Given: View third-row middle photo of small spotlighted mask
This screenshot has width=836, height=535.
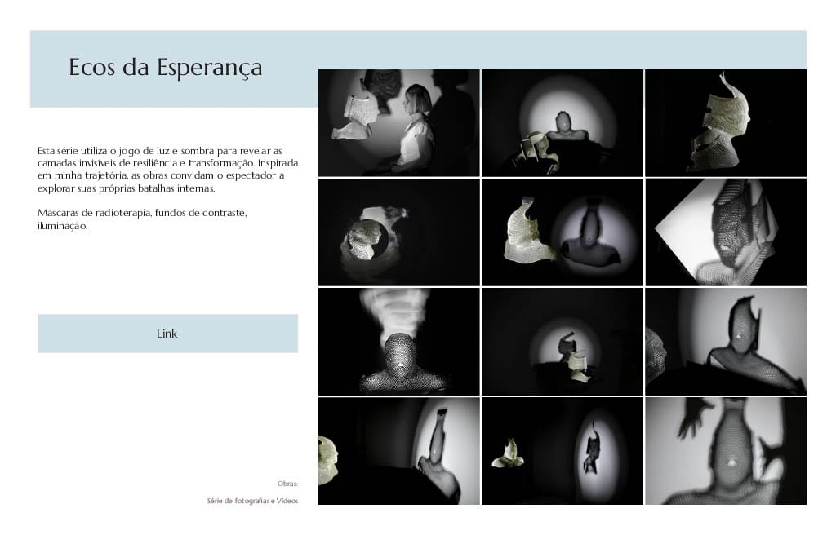Looking at the screenshot, I should (x=563, y=342).
